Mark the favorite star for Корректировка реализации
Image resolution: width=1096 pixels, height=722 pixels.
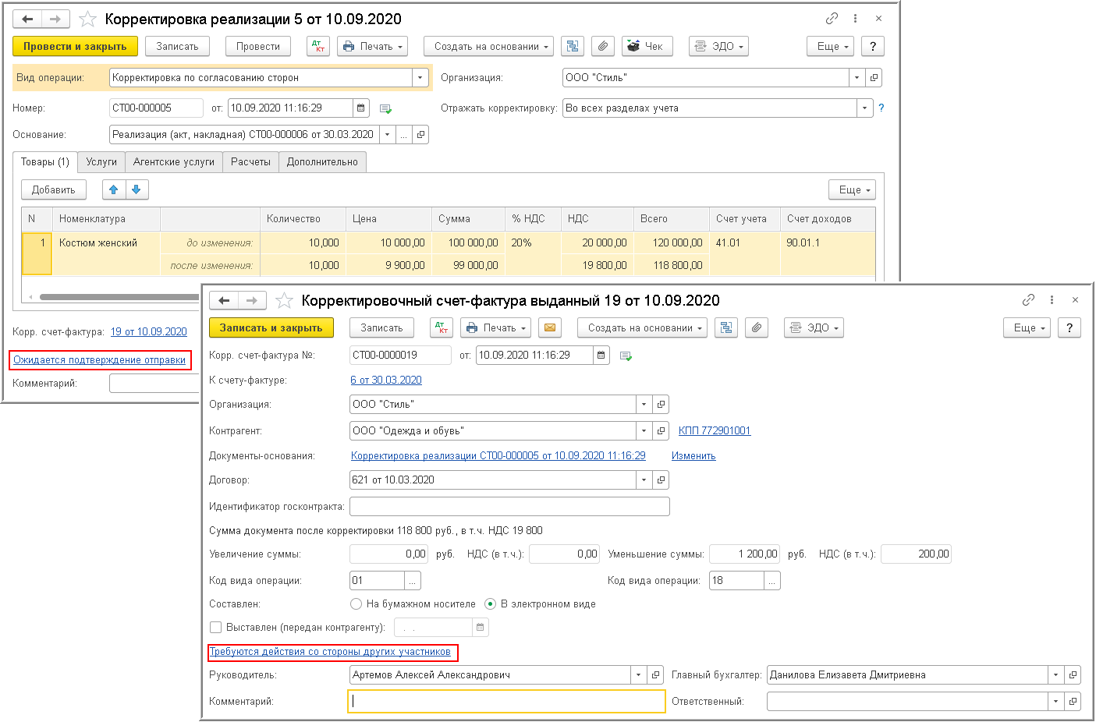coord(87,19)
